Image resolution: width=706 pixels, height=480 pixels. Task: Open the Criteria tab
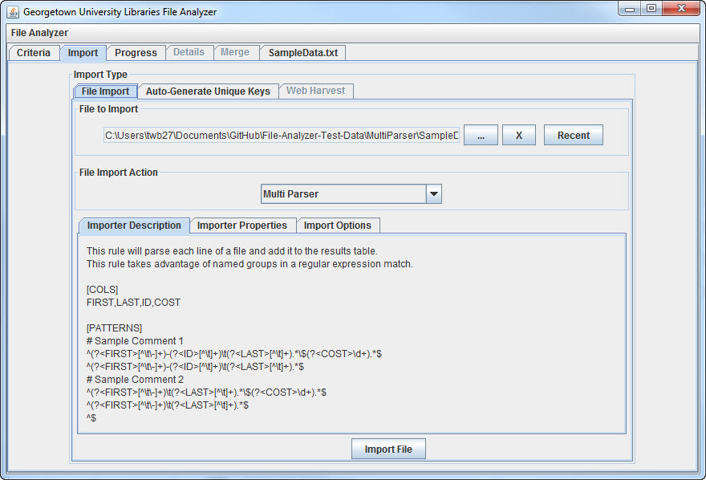(x=34, y=53)
